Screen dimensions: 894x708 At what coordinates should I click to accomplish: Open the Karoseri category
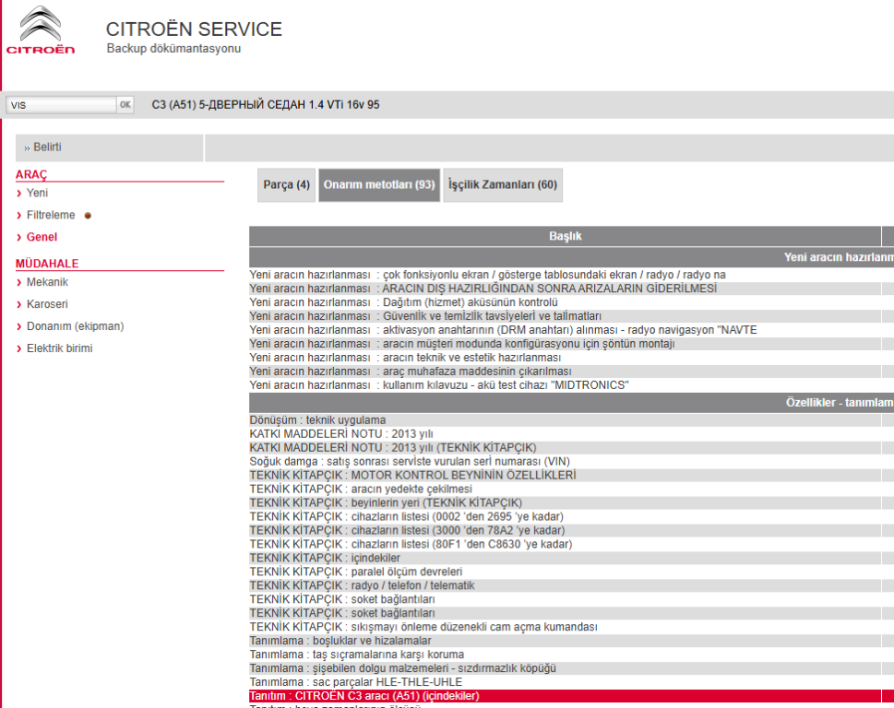(x=47, y=304)
